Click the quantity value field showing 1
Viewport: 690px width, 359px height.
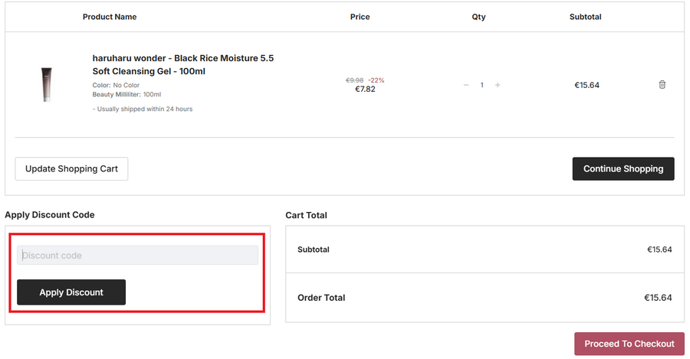[x=481, y=85]
